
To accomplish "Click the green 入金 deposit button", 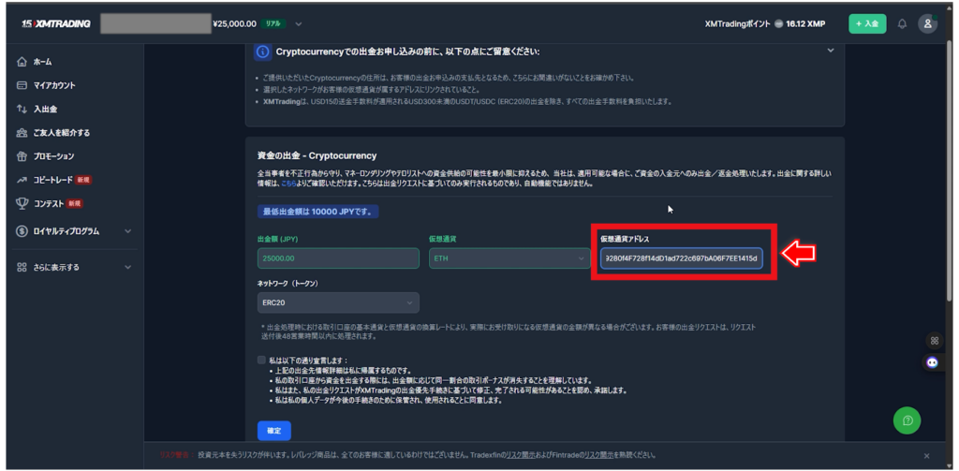I will [867, 23].
